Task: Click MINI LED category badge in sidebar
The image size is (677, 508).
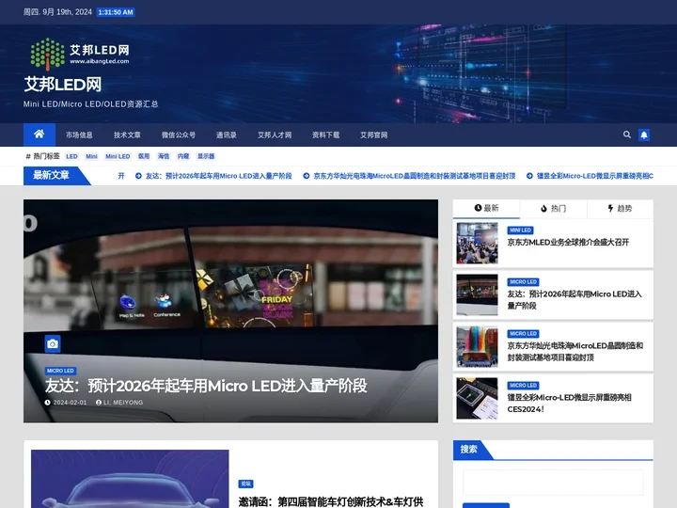Action: coord(520,230)
